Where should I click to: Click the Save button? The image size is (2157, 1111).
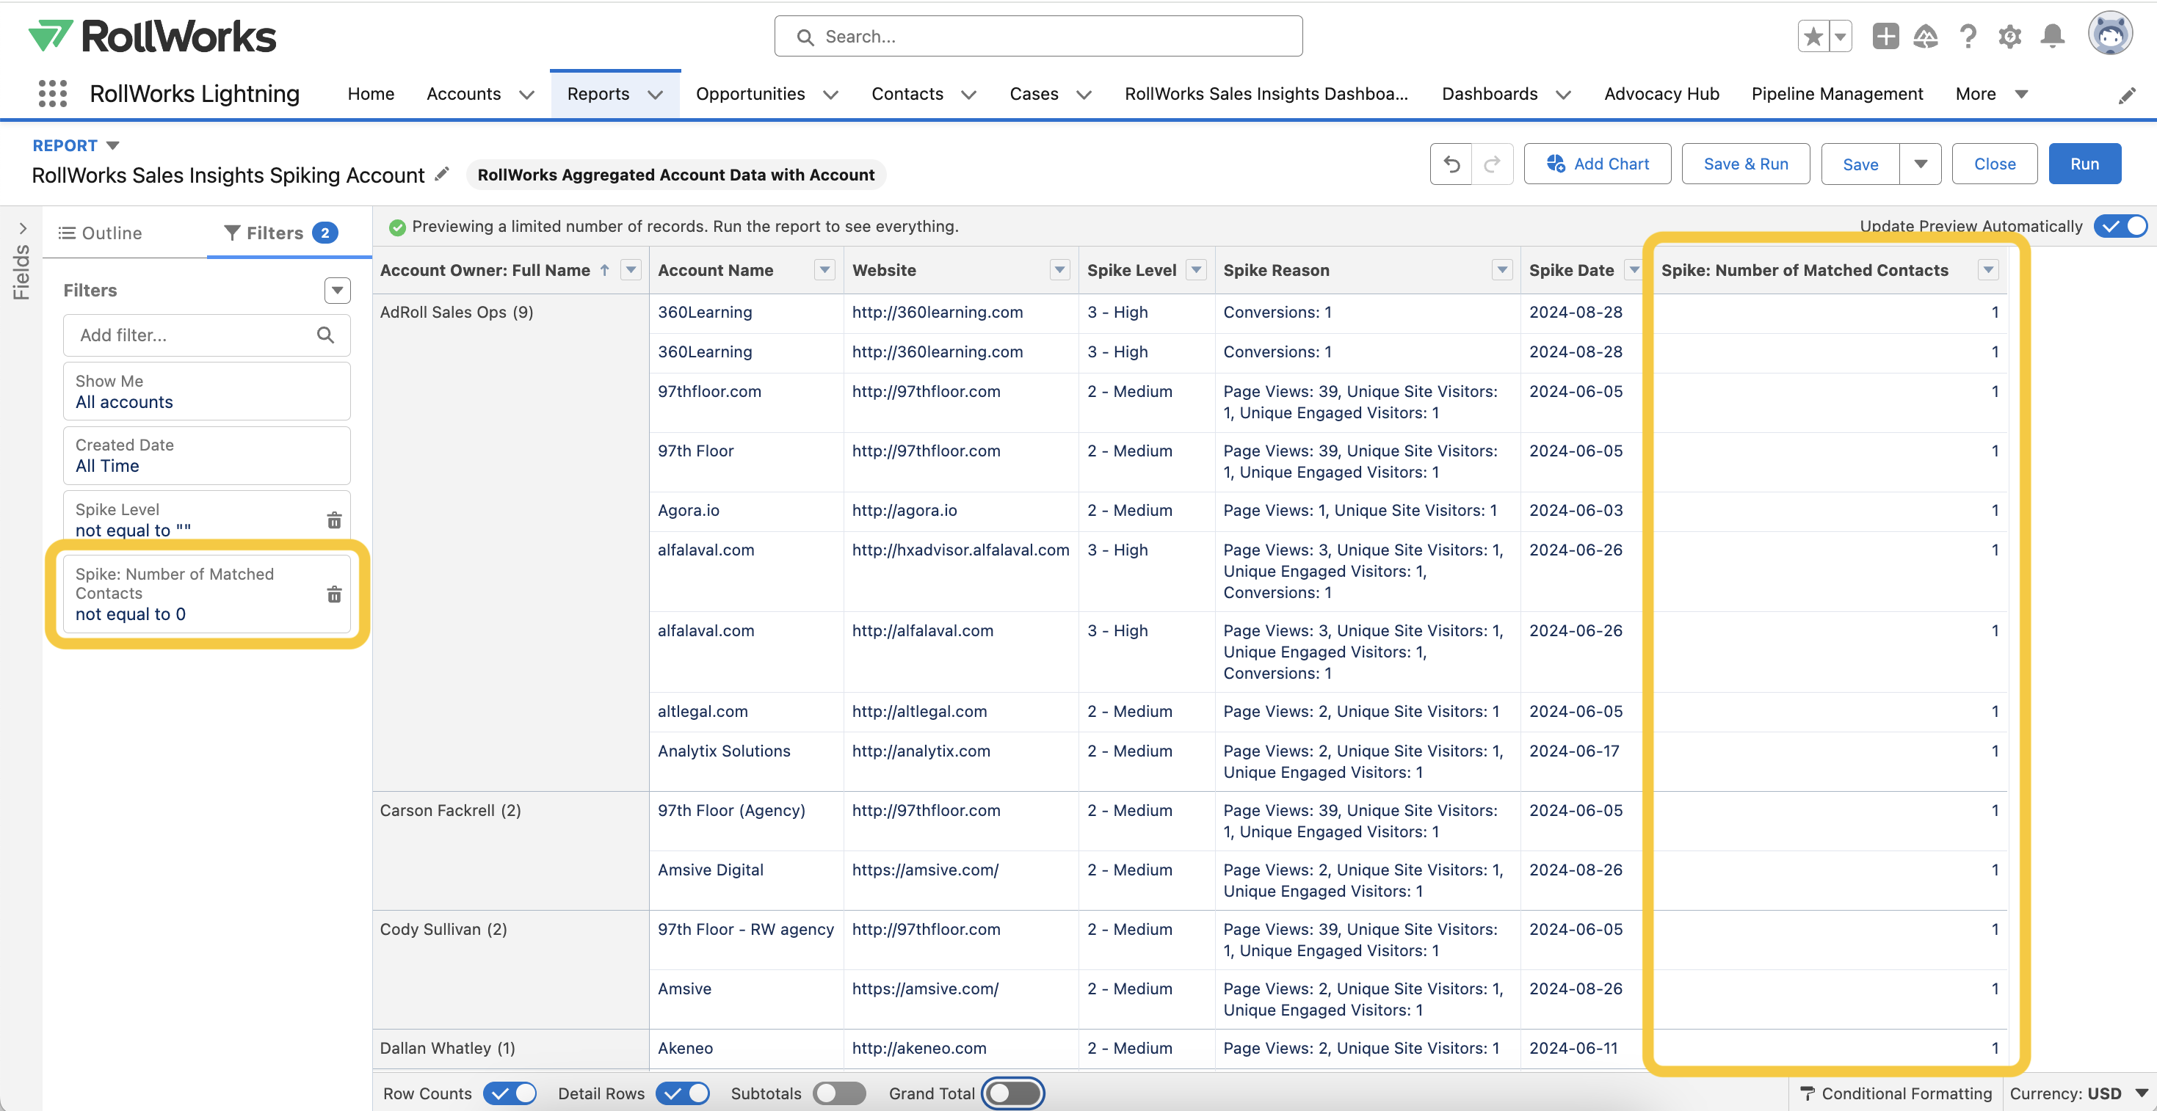[1860, 164]
